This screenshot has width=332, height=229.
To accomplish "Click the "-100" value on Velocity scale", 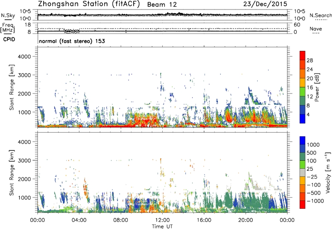I will (x=313, y=185).
